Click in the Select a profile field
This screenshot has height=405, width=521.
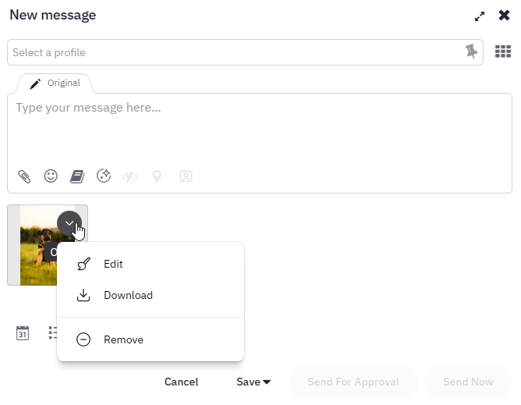pos(234,52)
